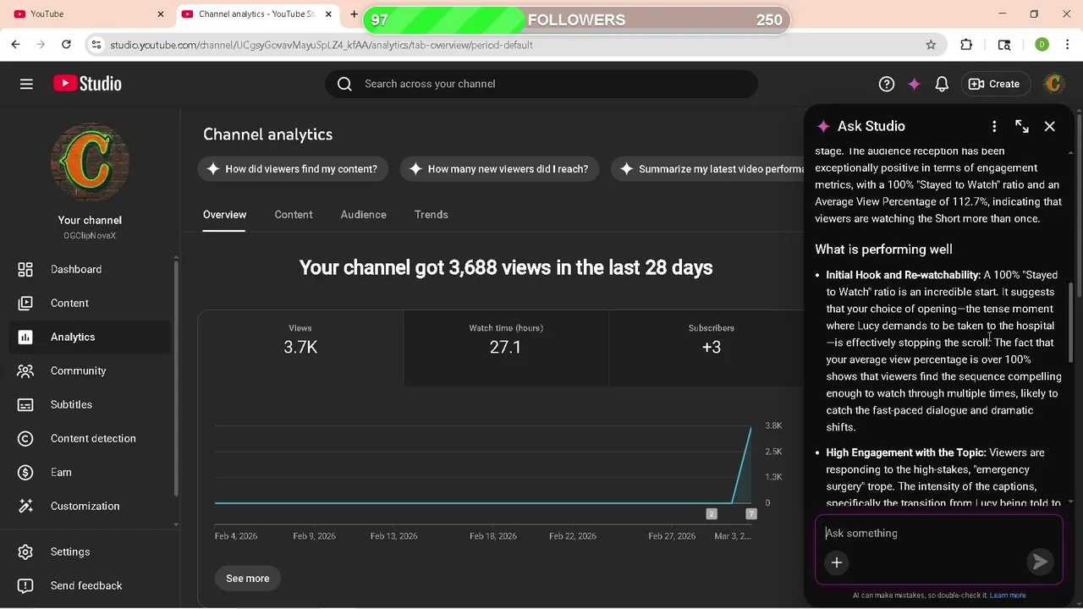The image size is (1083, 609).
Task: Bookmark this page with the star
Action: 931,45
